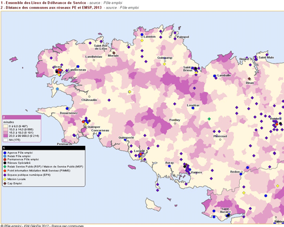Click the Relais Pôle emploi light-blue legend icon
The width and height of the screenshot is (284, 227).
pyautogui.click(x=5, y=156)
